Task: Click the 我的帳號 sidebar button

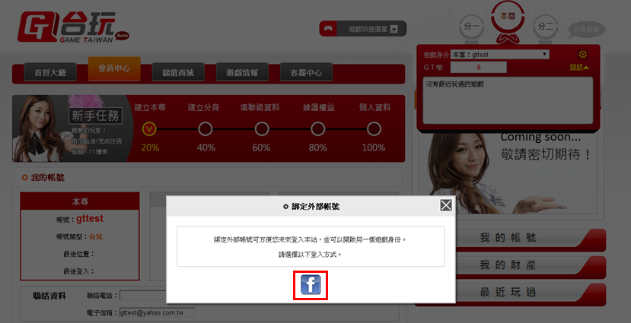Action: tap(510, 239)
